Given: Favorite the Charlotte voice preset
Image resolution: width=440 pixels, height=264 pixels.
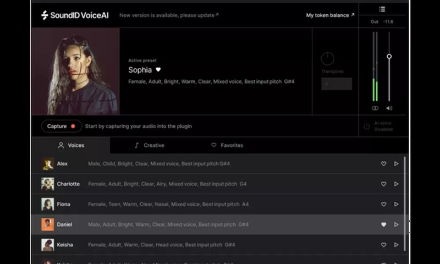Looking at the screenshot, I should [x=384, y=184].
